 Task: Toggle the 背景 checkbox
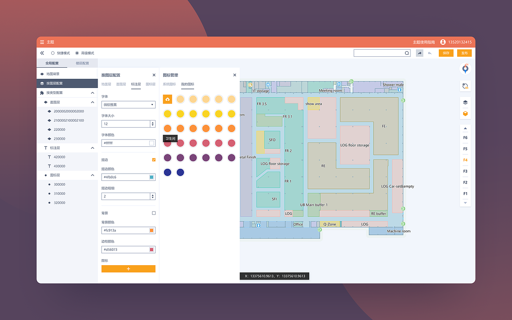pyautogui.click(x=154, y=213)
